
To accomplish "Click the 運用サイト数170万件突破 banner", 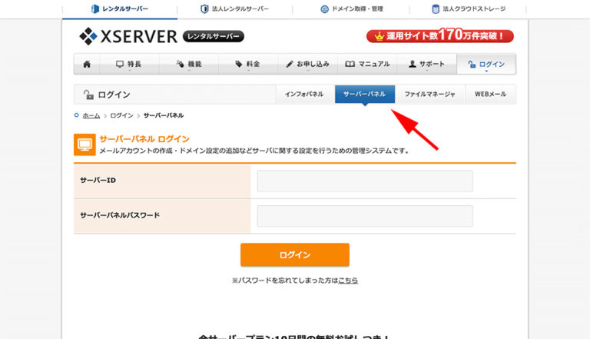I will 440,36.
